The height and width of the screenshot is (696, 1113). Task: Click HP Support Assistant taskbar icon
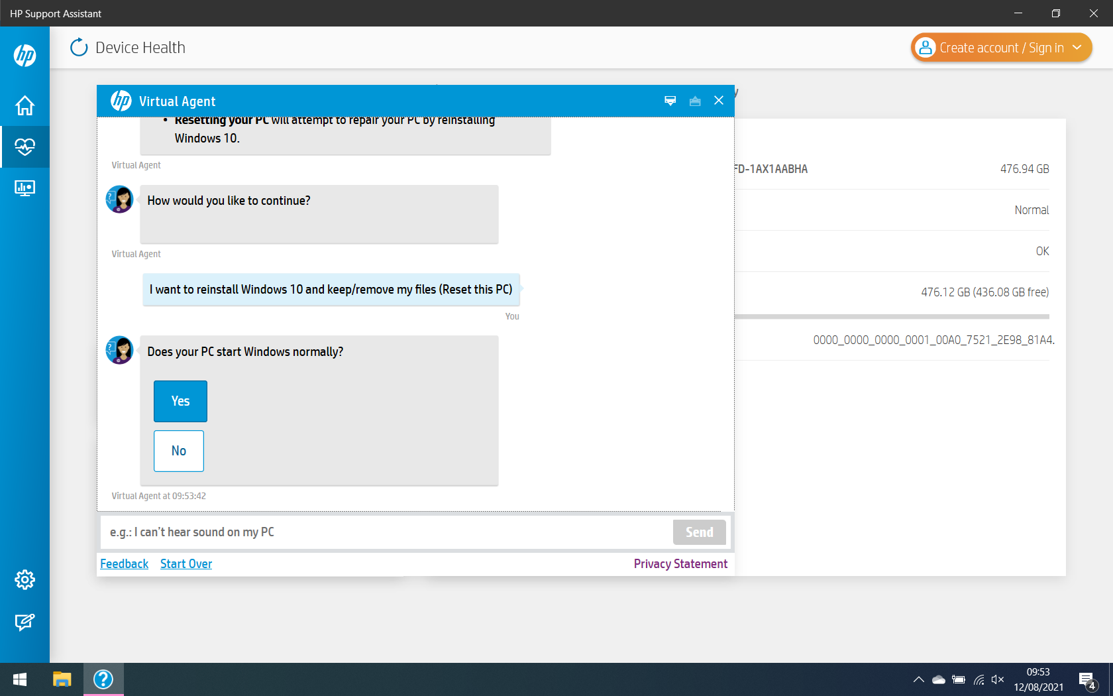click(x=103, y=679)
